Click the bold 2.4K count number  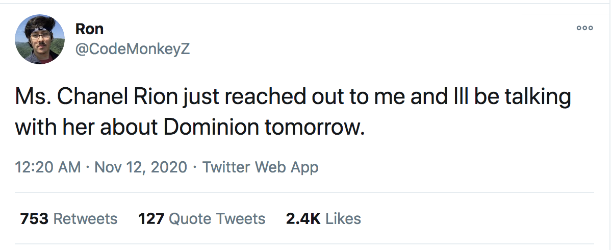pos(303,219)
